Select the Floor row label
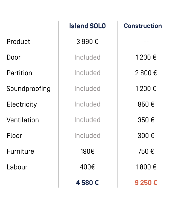 [x=14, y=136]
